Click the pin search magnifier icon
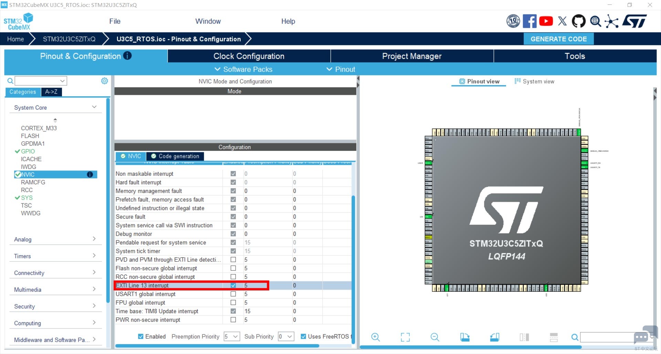This screenshot has width=661, height=354. click(575, 338)
